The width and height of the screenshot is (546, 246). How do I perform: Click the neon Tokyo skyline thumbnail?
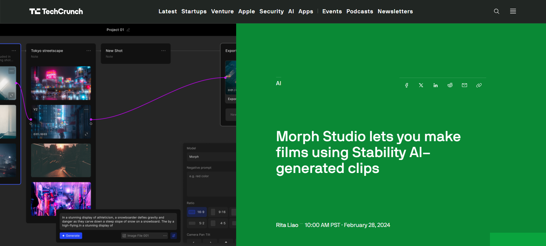[61, 83]
